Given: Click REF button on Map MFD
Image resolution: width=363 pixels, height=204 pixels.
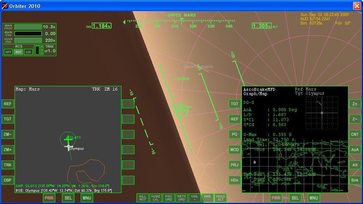Looking at the screenshot, I should click(x=8, y=104).
